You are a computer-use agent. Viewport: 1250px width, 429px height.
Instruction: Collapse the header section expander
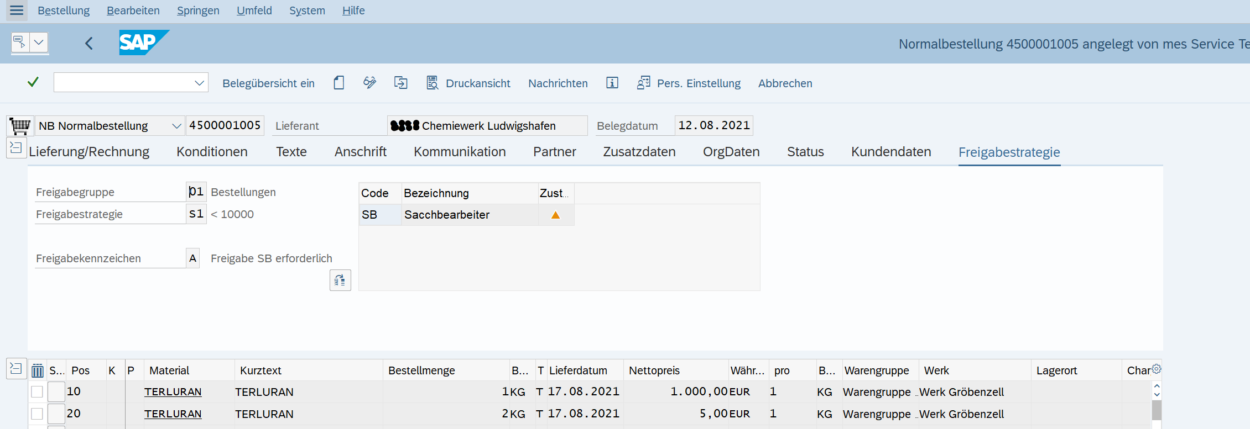click(x=16, y=148)
